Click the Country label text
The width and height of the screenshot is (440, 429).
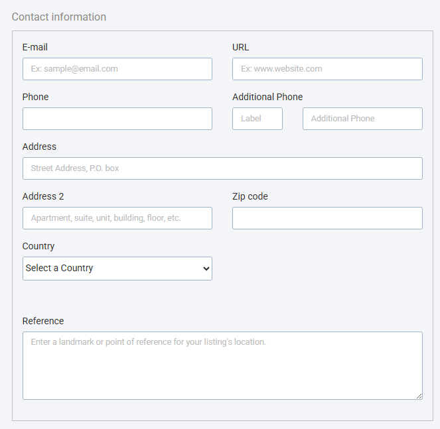[38, 246]
